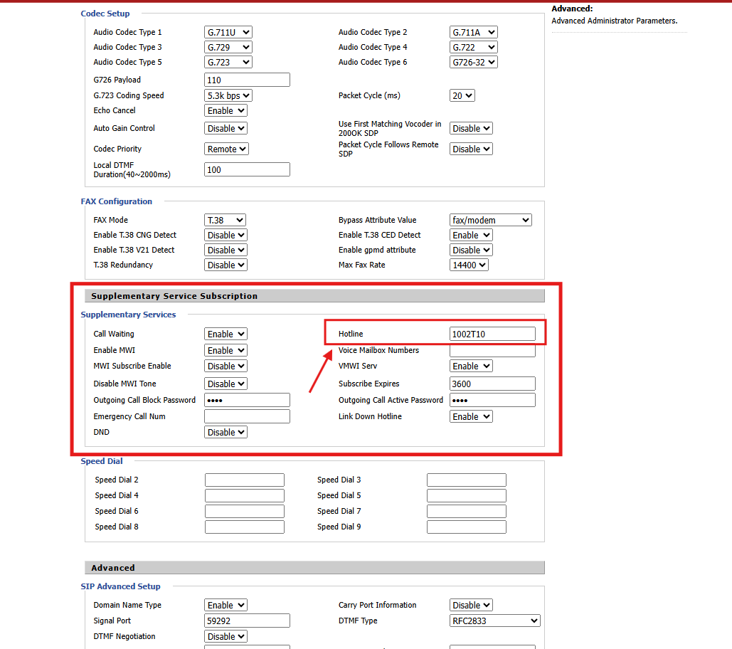Select a codec for Audio Codec Type 5
The height and width of the screenshot is (649, 732).
[x=228, y=62]
